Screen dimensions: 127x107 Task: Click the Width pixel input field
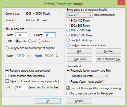(21, 35)
